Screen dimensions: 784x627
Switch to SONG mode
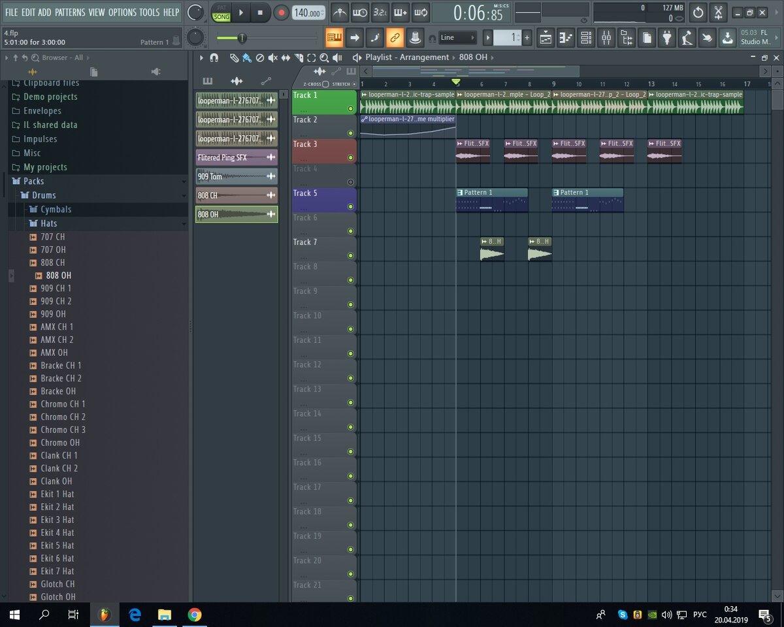coord(221,16)
